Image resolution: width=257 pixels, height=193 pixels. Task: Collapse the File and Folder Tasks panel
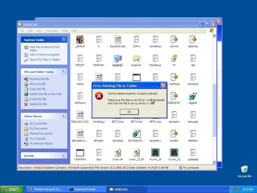[64, 71]
